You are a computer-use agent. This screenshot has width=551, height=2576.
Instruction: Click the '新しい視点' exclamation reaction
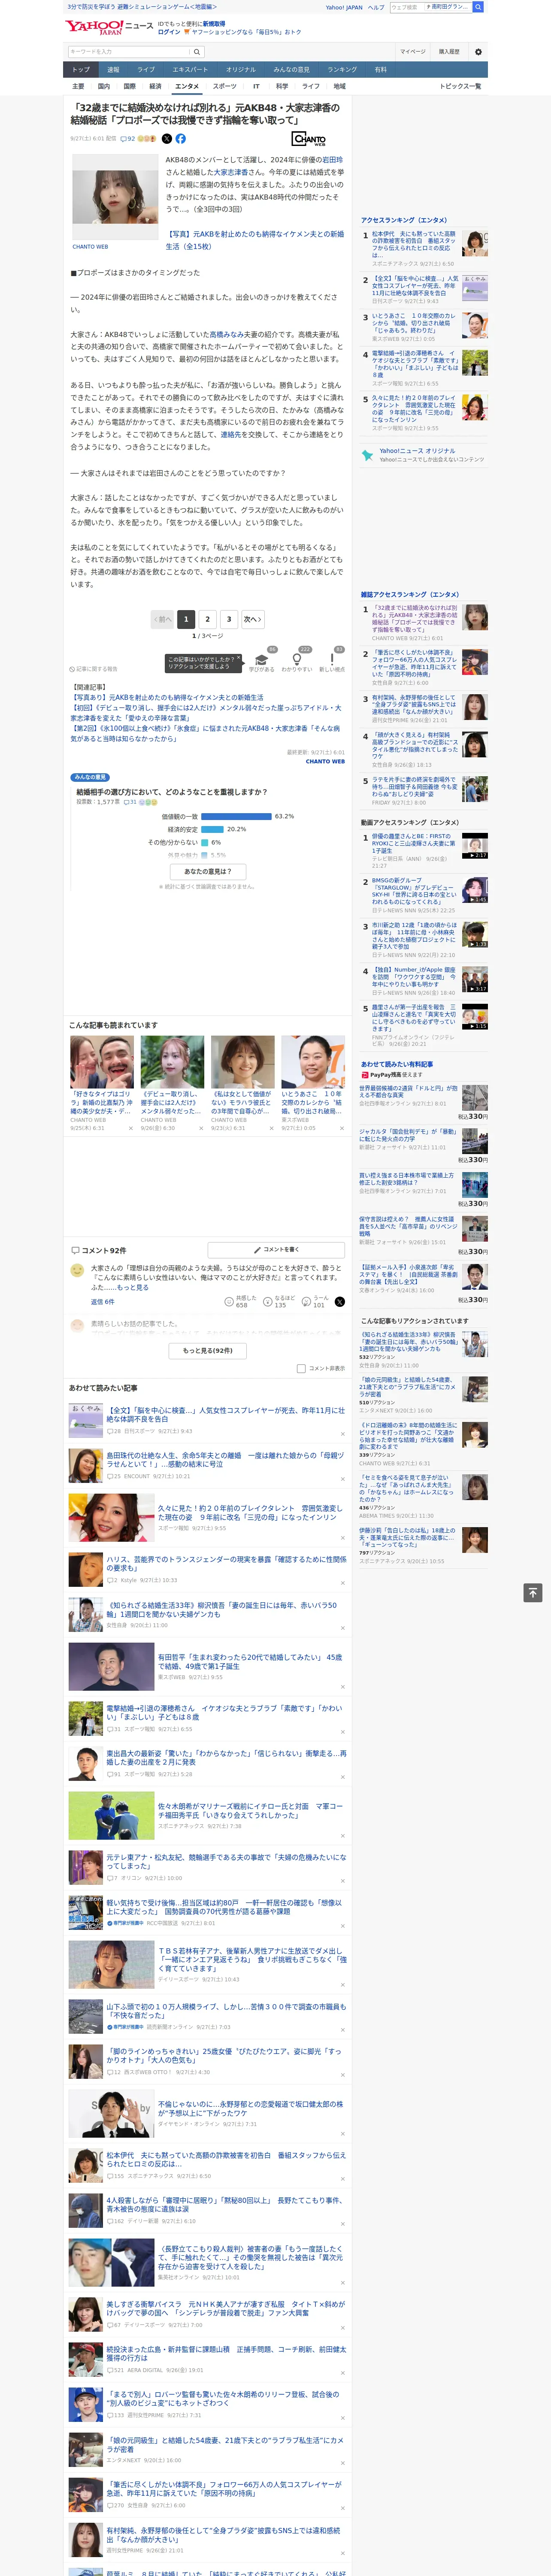[332, 660]
